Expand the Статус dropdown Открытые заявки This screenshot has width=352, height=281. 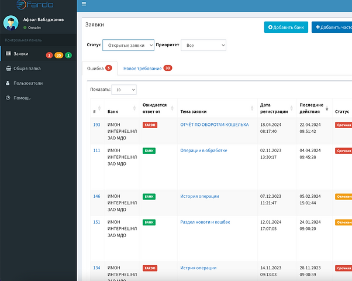click(128, 45)
